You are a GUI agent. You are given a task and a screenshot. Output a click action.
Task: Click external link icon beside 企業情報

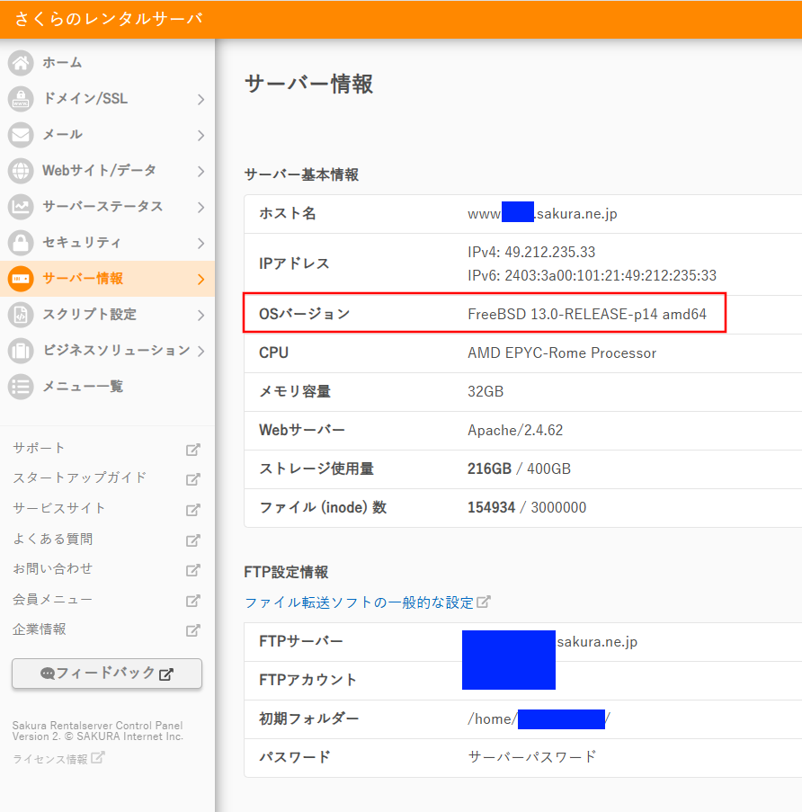tap(192, 630)
